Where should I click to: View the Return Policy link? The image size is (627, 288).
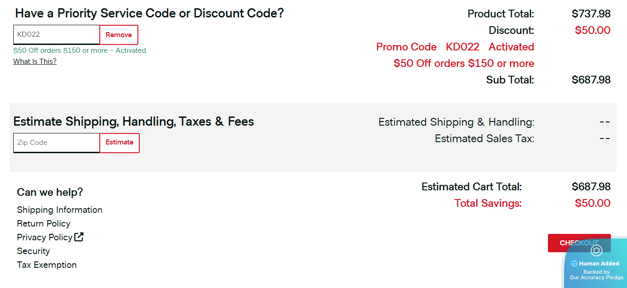(x=44, y=224)
